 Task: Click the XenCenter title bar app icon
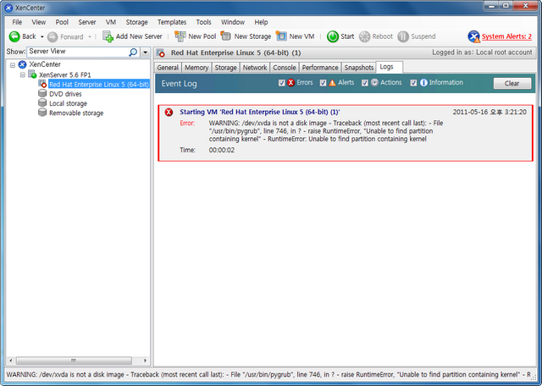(8, 8)
